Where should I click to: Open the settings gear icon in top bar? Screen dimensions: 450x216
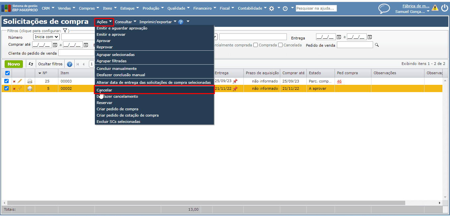click(272, 9)
